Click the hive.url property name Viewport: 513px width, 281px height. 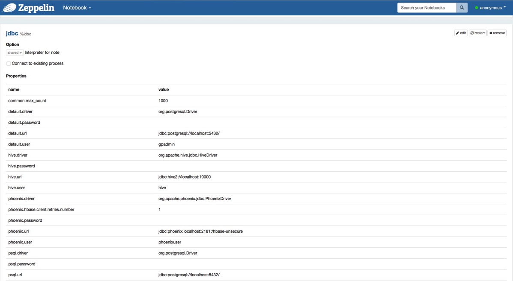(15, 177)
